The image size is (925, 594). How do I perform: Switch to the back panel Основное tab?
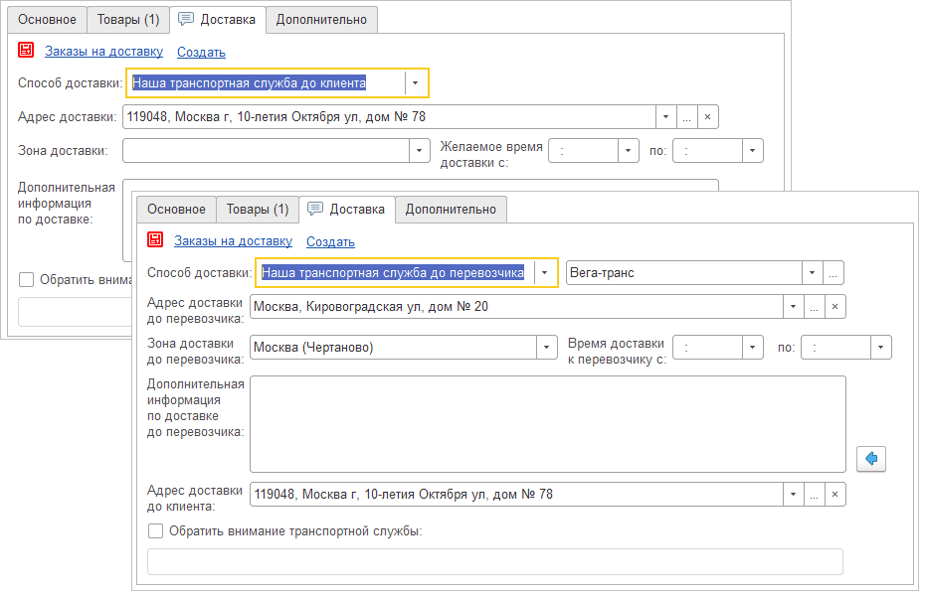coord(45,20)
